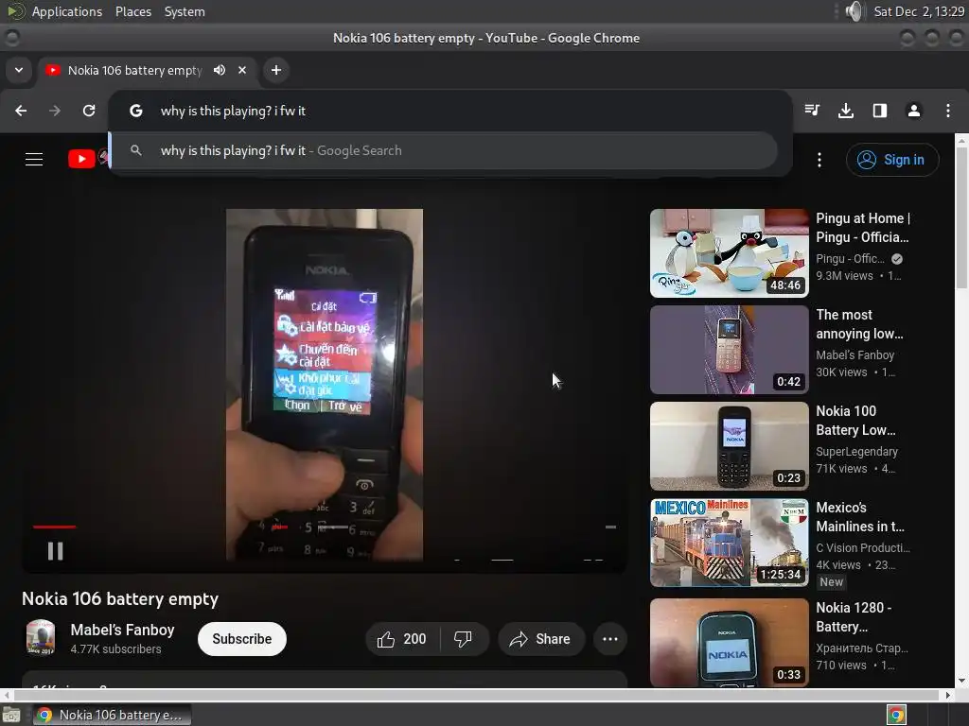Click the Chrome icon in the bottom tray
Viewport: 969px width, 726px height.
point(896,715)
